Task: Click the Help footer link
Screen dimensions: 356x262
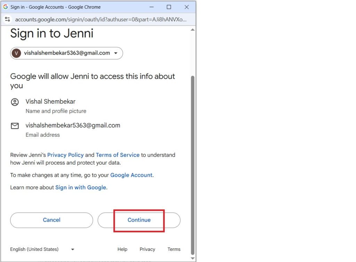Action: pos(122,249)
